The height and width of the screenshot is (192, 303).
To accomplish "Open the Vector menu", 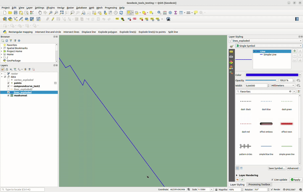I will (x=61, y=8).
